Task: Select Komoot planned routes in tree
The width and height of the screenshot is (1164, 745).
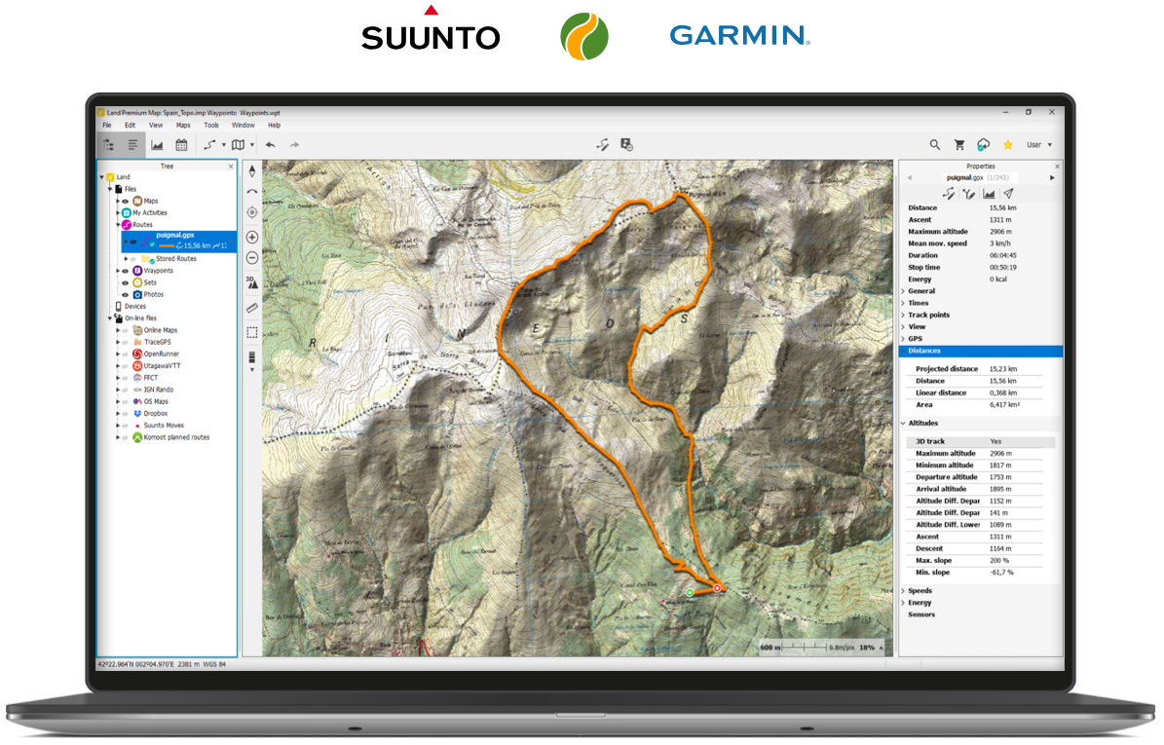Action: (176, 438)
